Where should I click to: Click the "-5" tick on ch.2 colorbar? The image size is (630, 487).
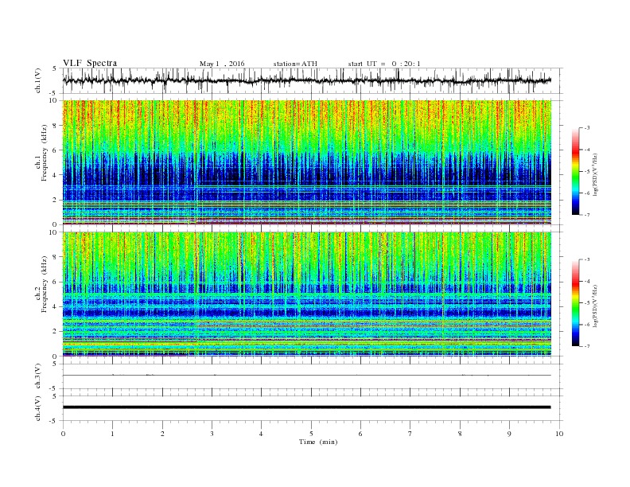[x=586, y=303]
